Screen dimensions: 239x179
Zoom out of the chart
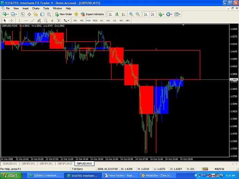138,14
